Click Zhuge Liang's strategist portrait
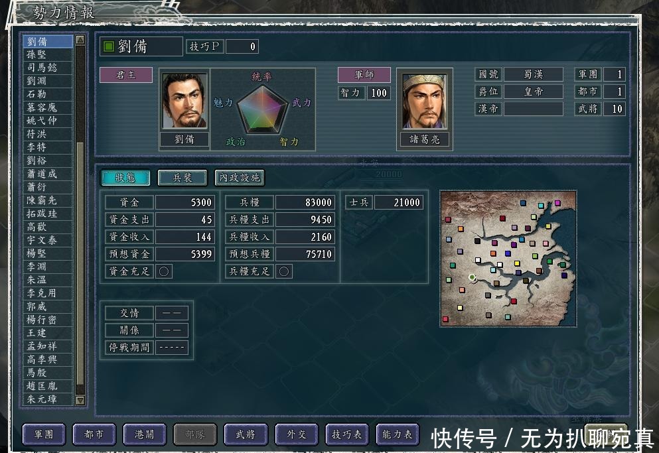 [425, 101]
